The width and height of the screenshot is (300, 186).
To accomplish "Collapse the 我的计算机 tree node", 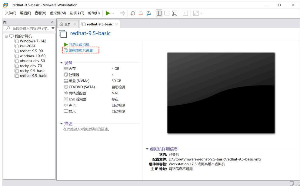I will coord(6,36).
